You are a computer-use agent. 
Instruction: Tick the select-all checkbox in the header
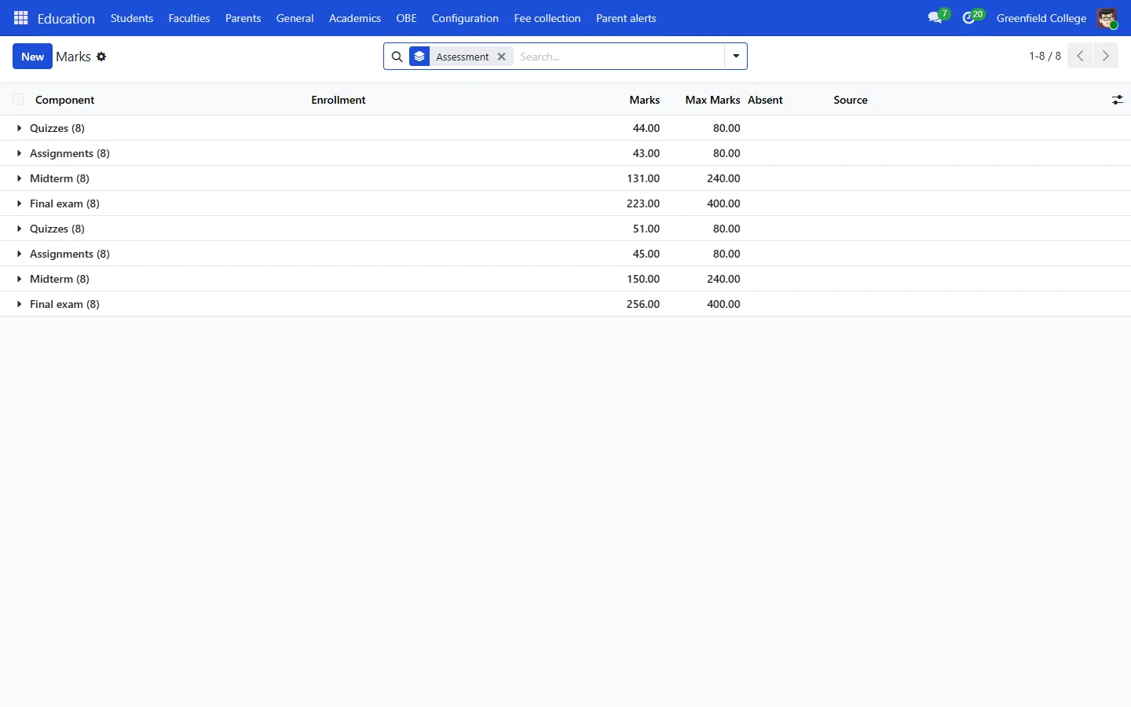coord(18,99)
